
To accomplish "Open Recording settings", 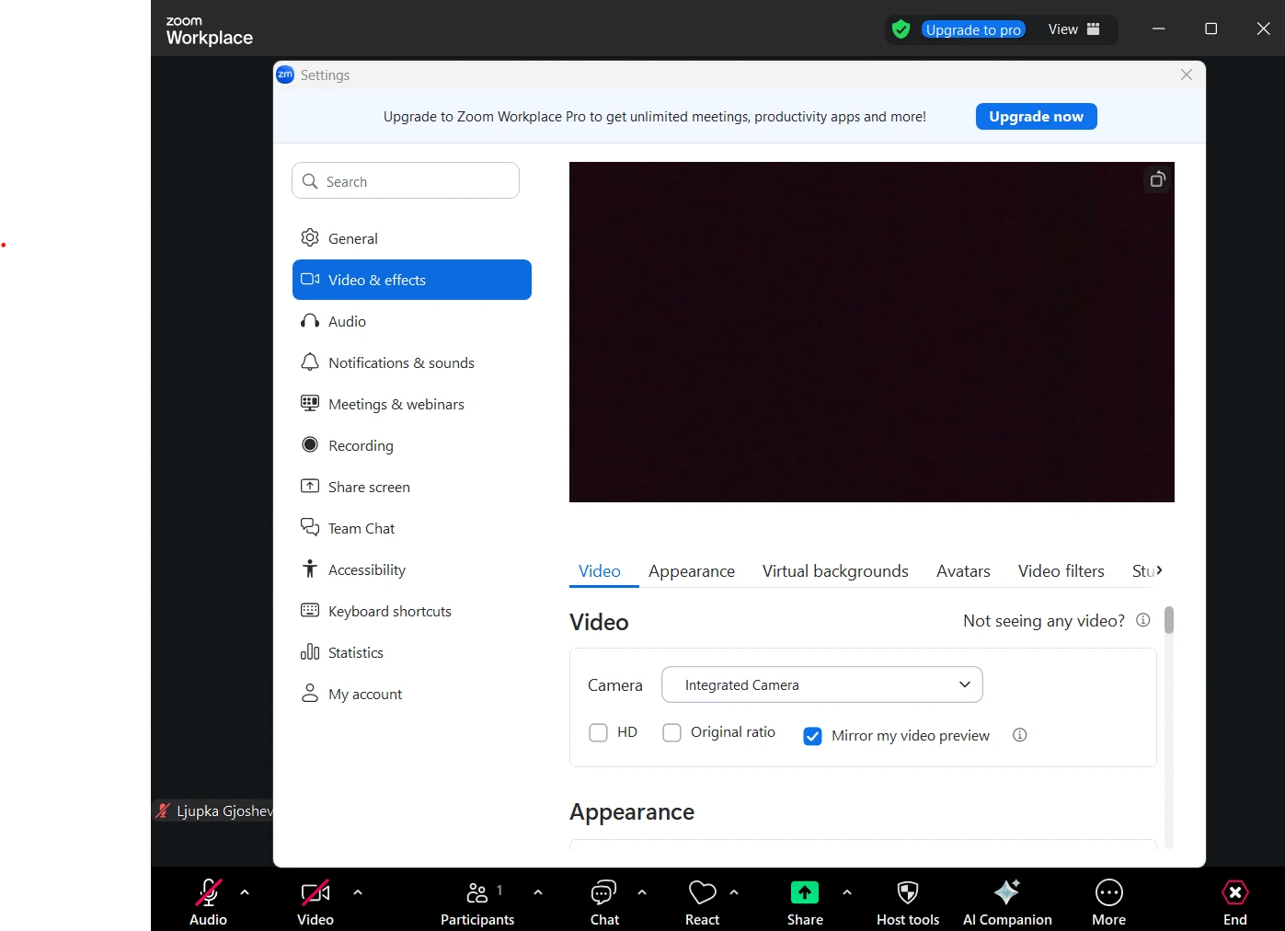I will 361,444.
